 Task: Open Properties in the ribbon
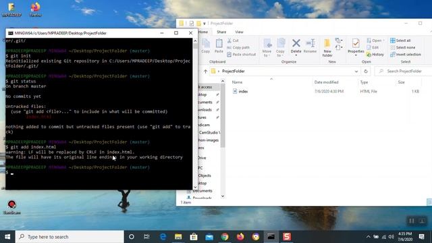click(356, 47)
